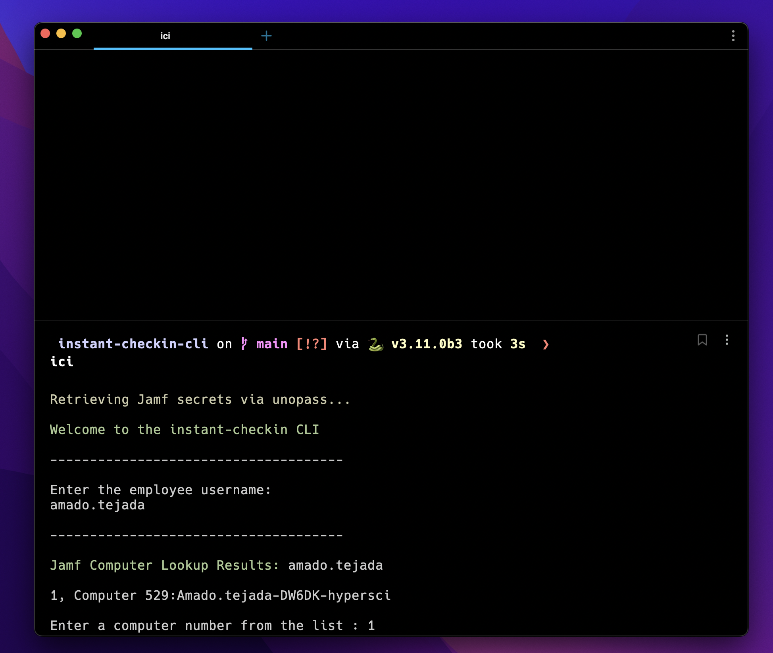Viewport: 773px width, 653px height.
Task: Click the orange prompt chevron arrow
Action: (546, 344)
